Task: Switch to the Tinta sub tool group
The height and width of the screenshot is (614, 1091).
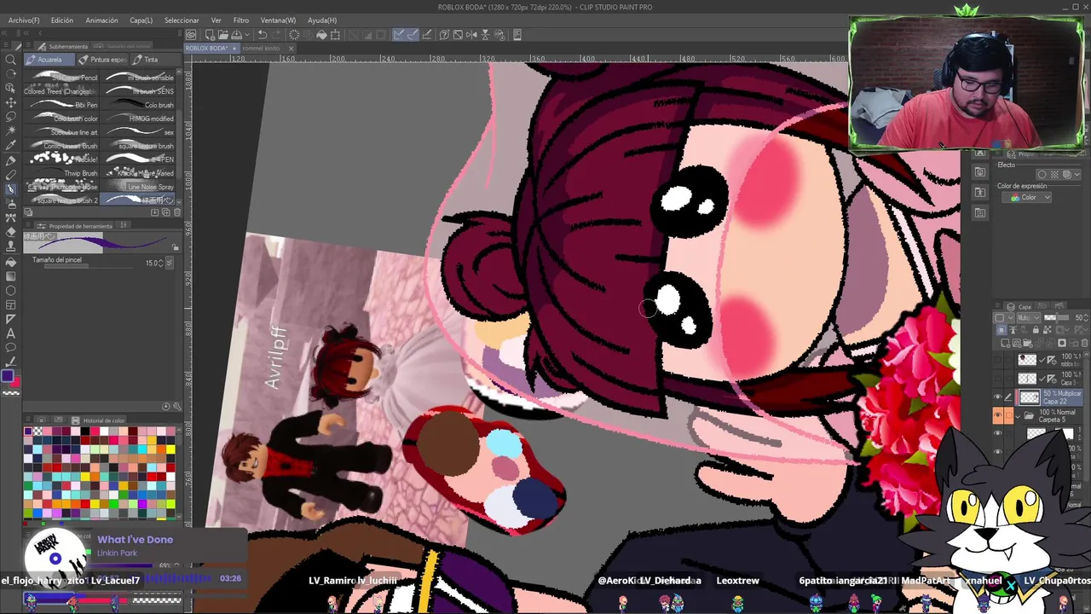Action: pyautogui.click(x=156, y=60)
